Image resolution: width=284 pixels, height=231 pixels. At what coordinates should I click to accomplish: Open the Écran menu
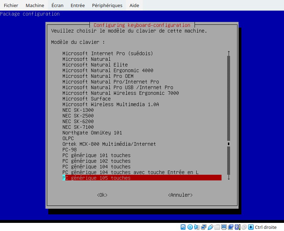coord(58,5)
